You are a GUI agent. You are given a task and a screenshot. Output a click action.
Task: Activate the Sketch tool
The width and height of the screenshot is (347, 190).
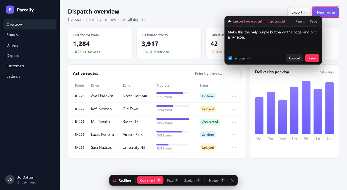(x=192, y=180)
